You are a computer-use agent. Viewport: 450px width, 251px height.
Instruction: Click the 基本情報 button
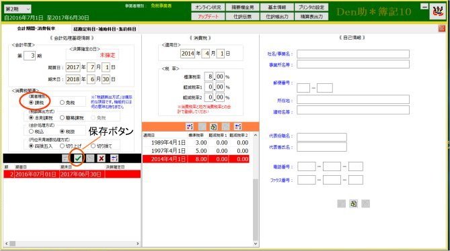(277, 7)
